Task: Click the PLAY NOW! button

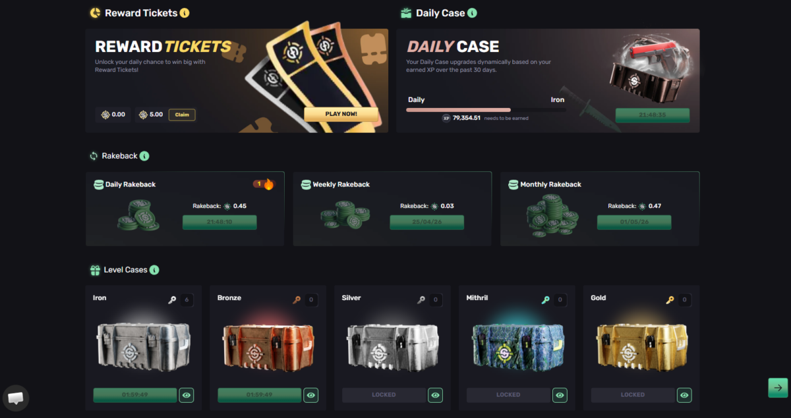Action: [341, 114]
